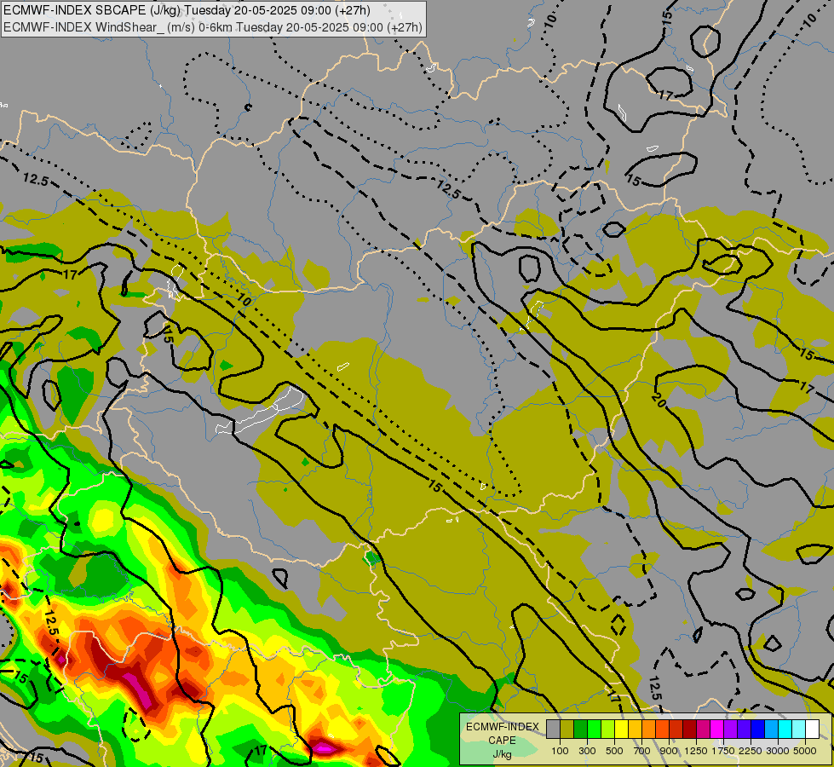Select the legend value 500

(614, 751)
